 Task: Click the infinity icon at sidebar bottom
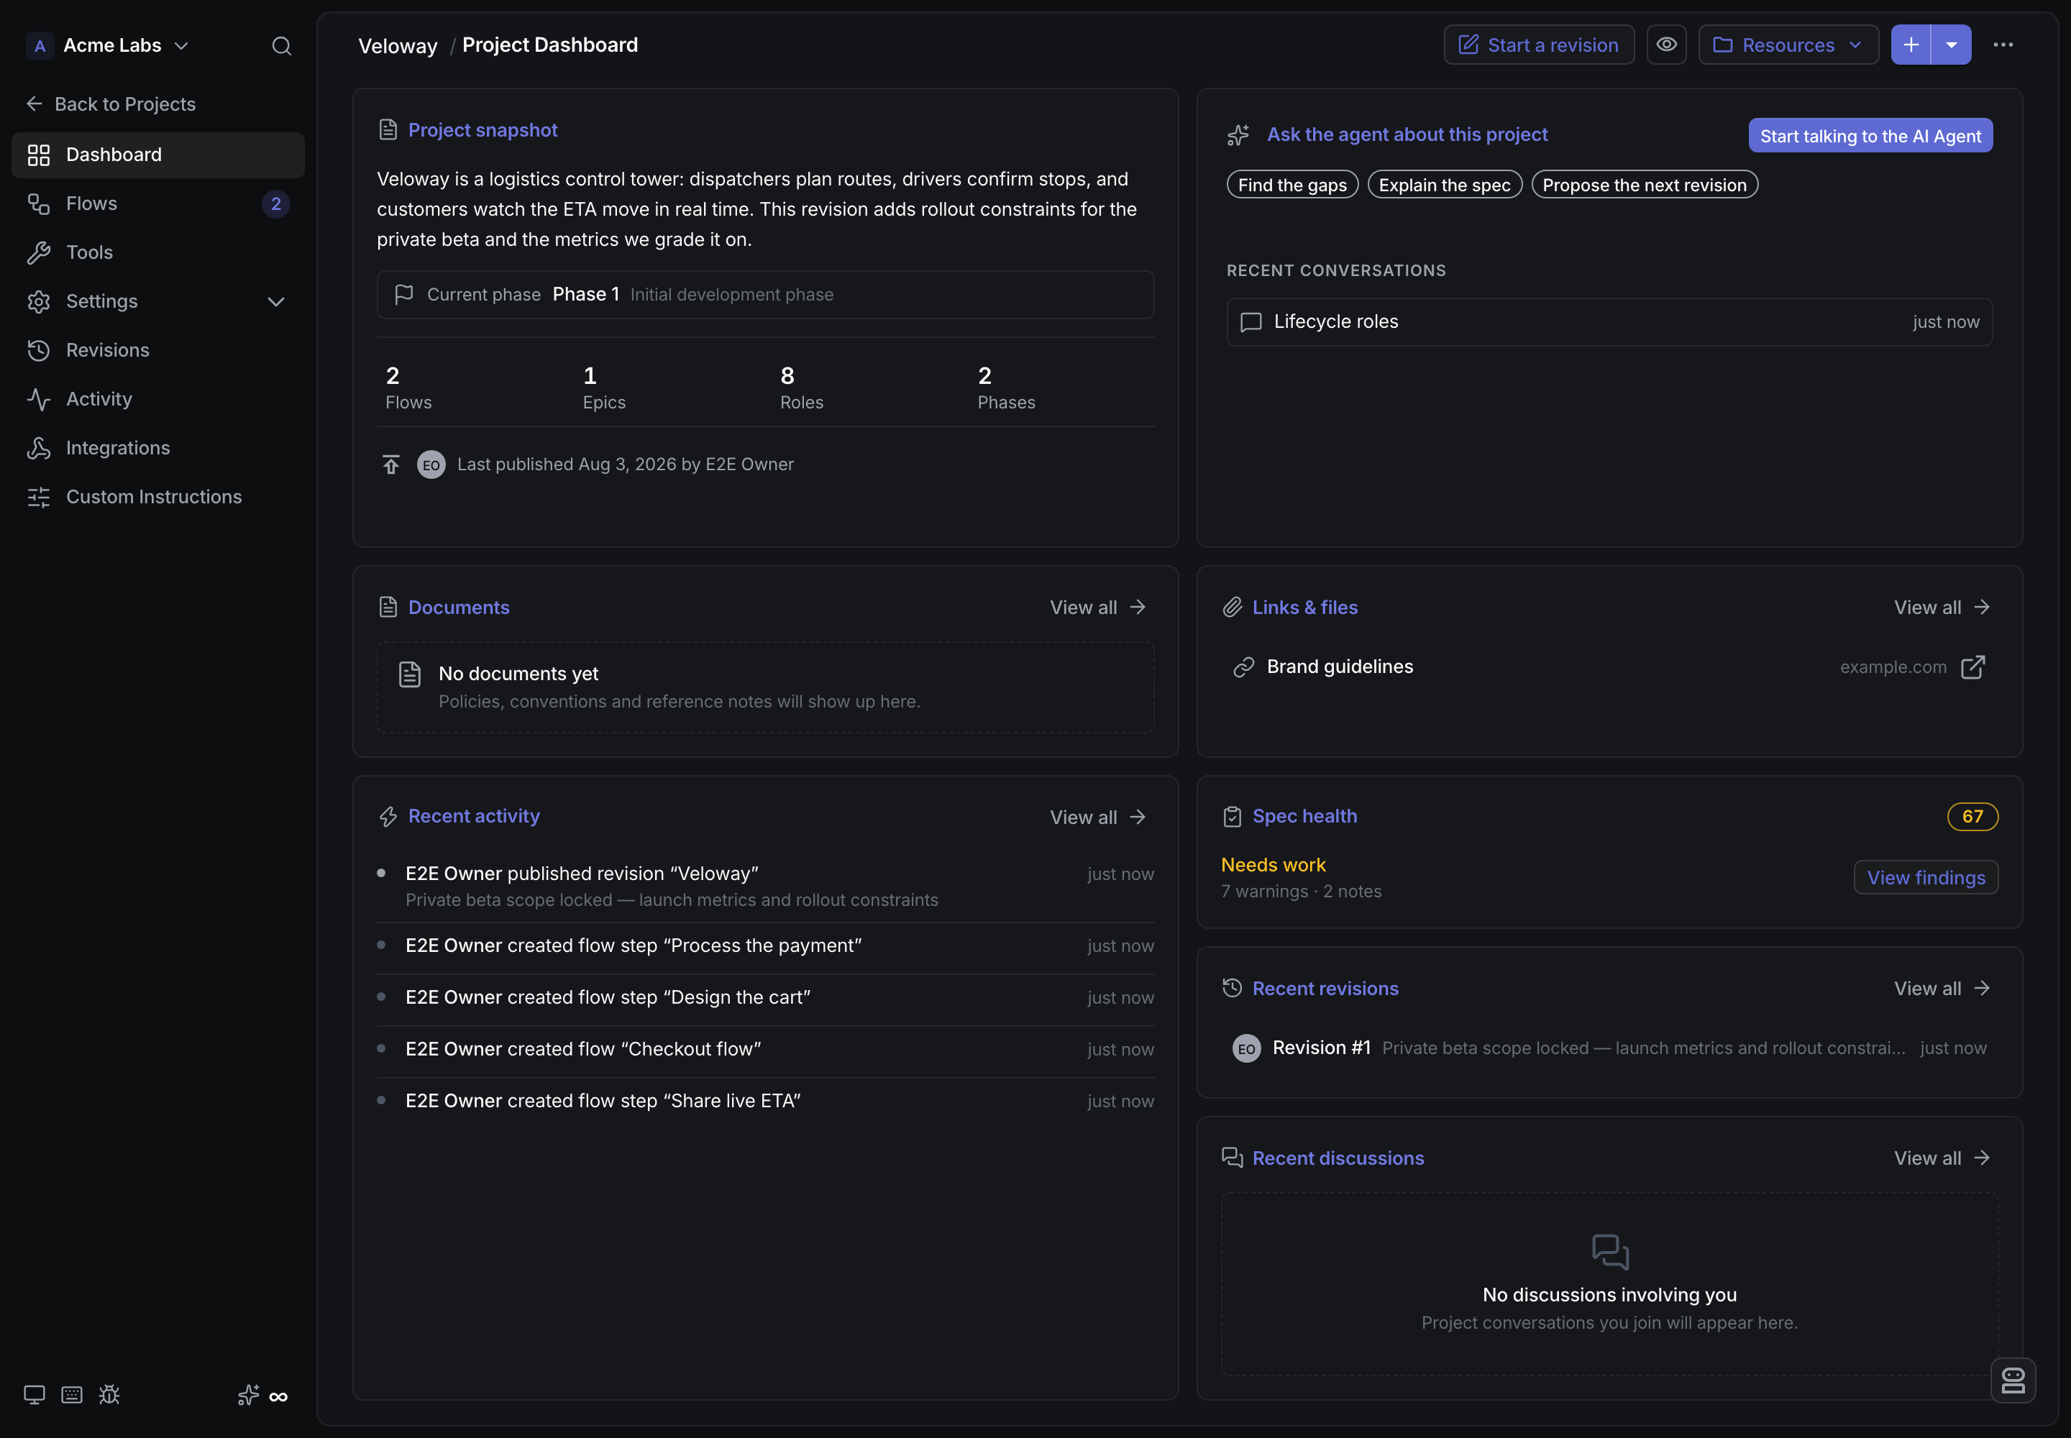278,1396
